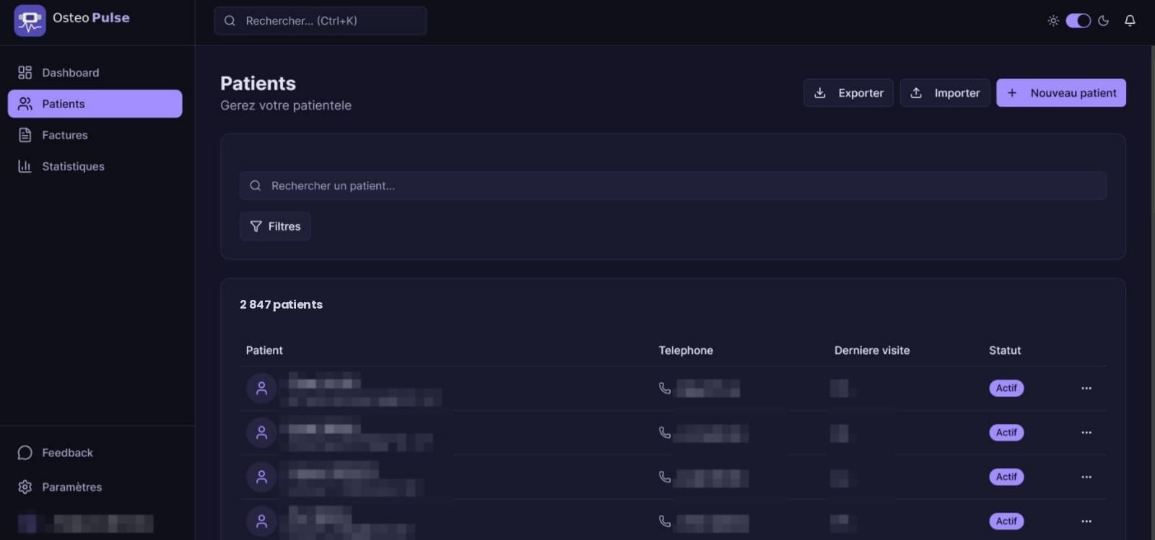Click the Importer button
Screen dimensions: 1155x540
[x=944, y=93]
